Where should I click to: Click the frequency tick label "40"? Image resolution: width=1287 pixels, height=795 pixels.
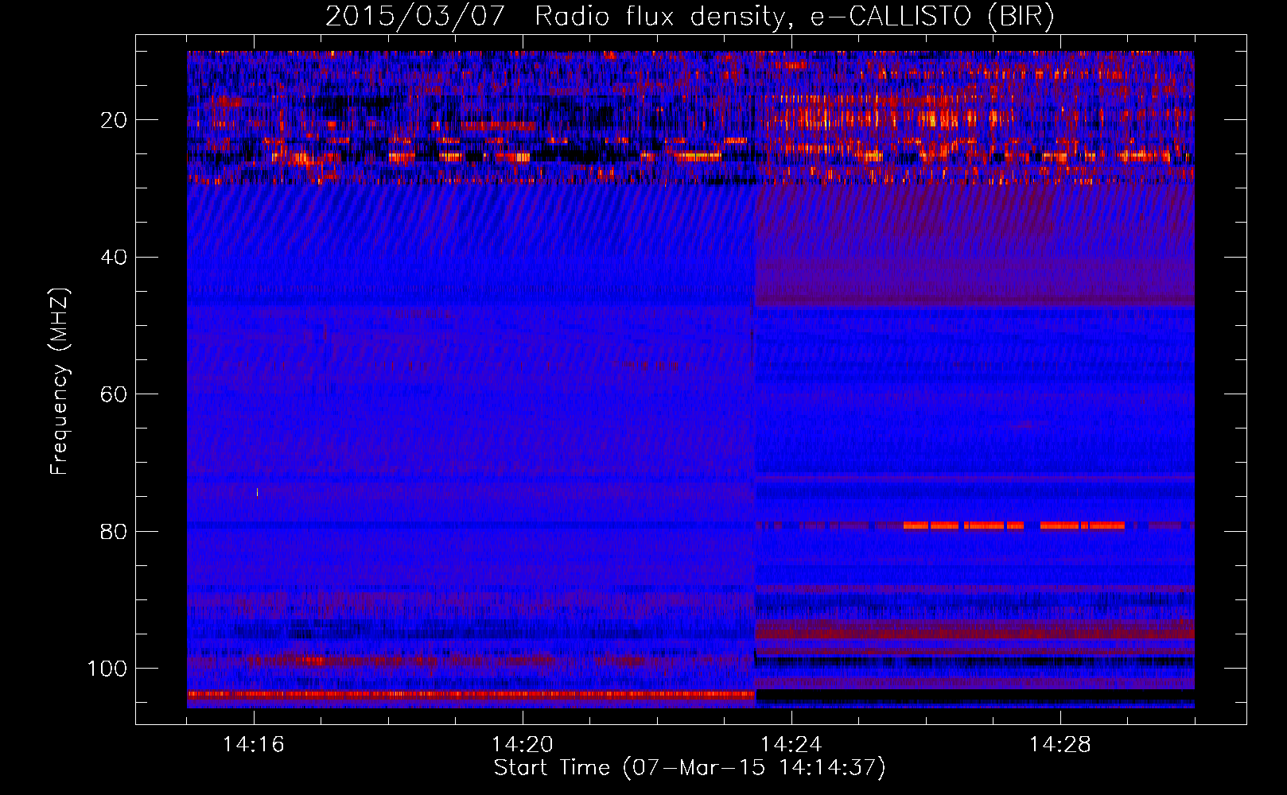point(114,257)
